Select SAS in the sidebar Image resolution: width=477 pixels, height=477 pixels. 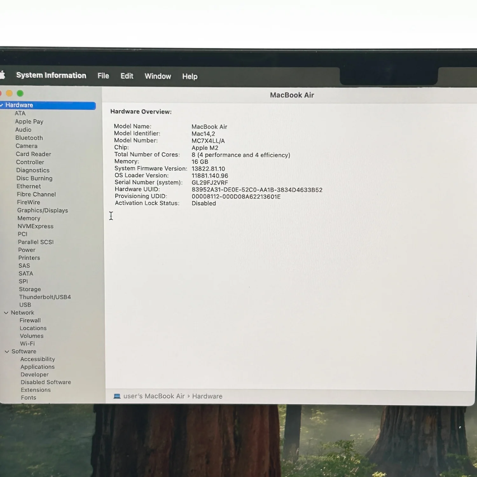point(24,266)
